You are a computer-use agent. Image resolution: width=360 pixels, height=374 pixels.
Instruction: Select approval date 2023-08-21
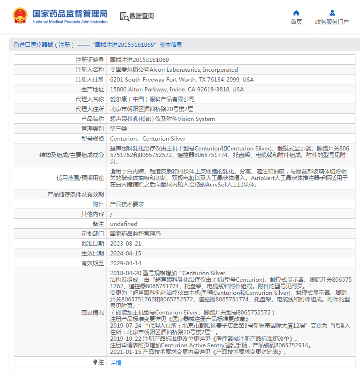pos(125,244)
